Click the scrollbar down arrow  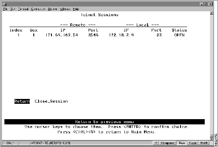click(212, 139)
